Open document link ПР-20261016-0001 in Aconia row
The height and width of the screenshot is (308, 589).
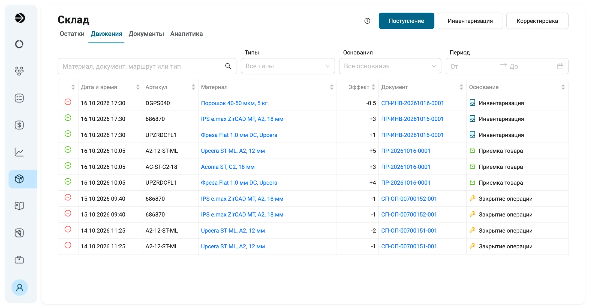tap(406, 167)
